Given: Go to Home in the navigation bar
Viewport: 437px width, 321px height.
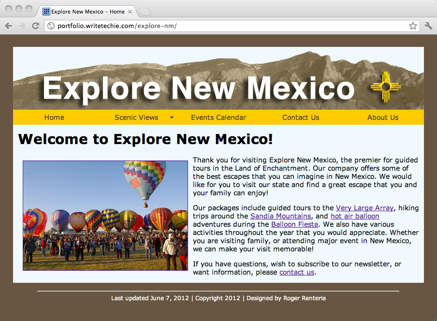Looking at the screenshot, I should [54, 117].
